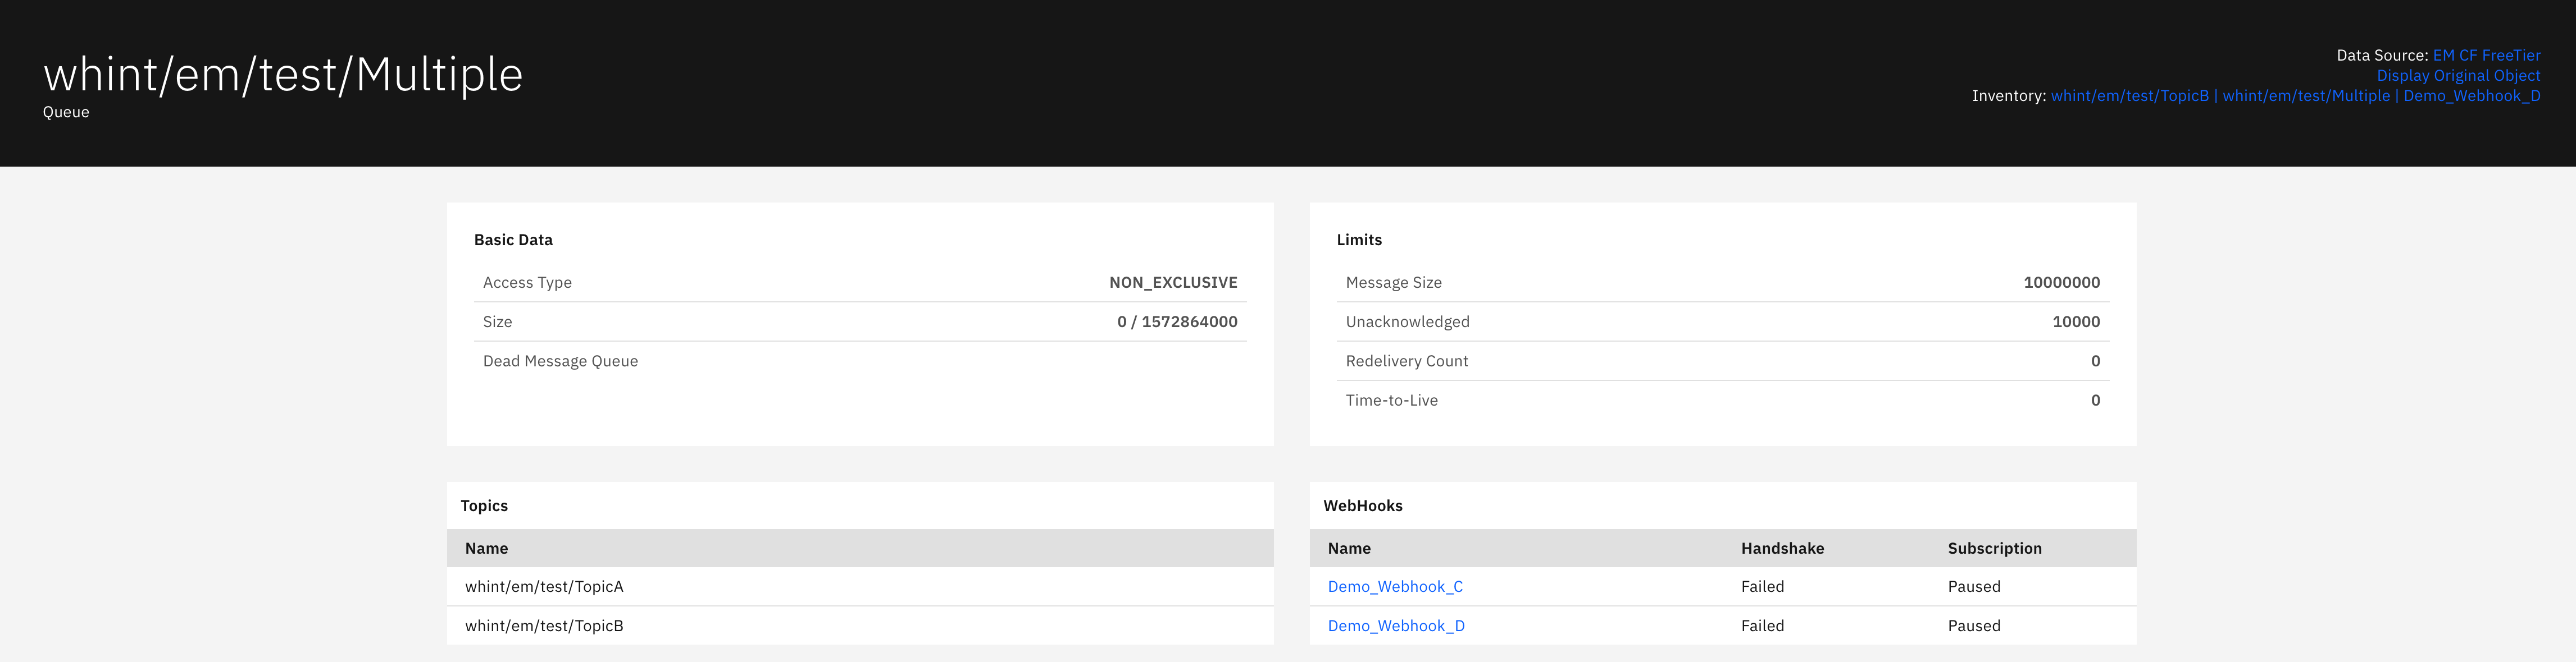Select the whint/em/test/TopicB topic row

(544, 626)
